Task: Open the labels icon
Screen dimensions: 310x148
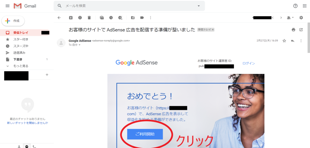Action: point(142,18)
